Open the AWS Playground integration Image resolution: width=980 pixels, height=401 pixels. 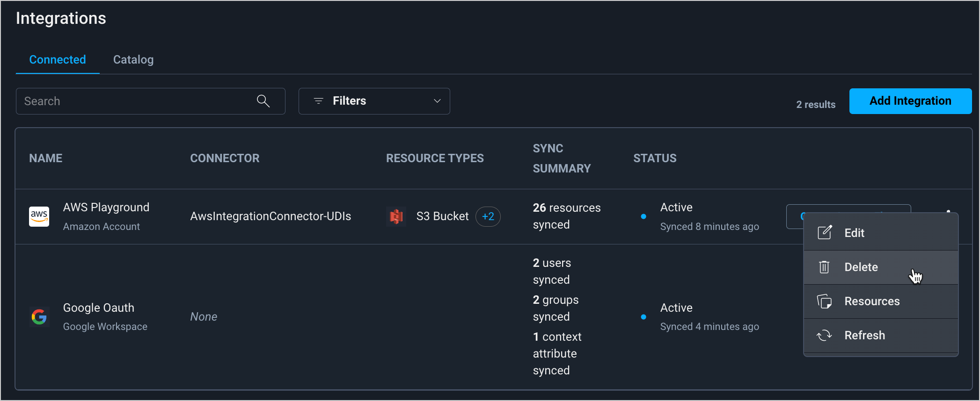click(x=106, y=208)
